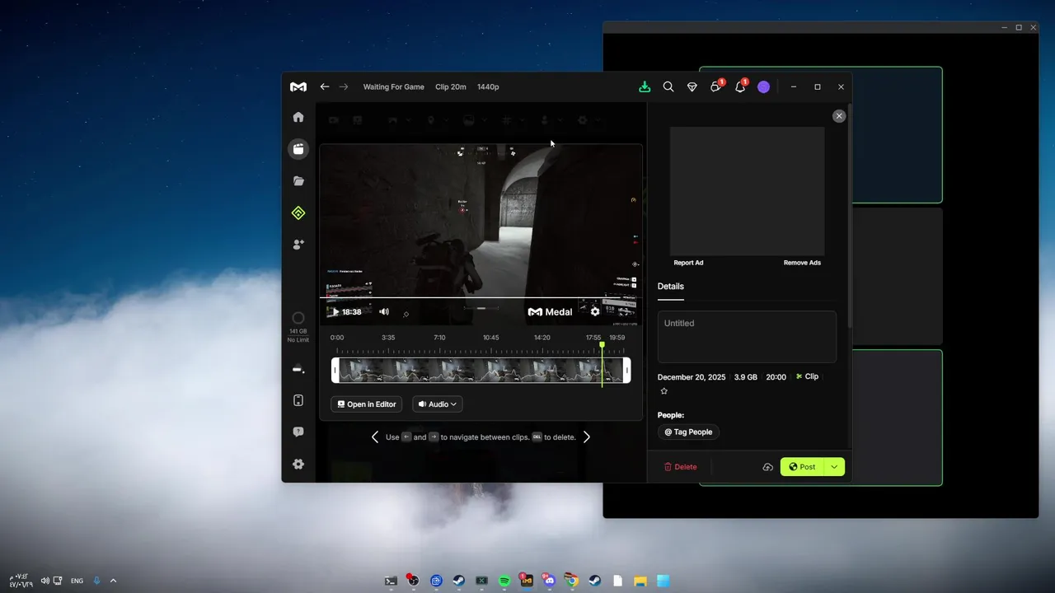Navigate to next clip chevron
The height and width of the screenshot is (593, 1055).
point(587,437)
